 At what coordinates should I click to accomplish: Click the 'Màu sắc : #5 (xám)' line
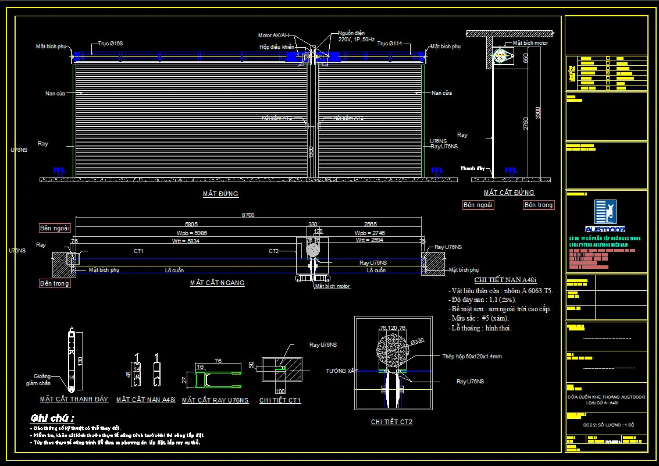click(478, 318)
